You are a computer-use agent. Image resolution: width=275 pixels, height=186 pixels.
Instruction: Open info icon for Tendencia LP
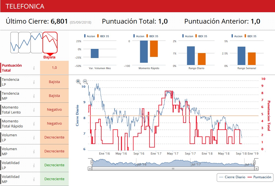34,82
